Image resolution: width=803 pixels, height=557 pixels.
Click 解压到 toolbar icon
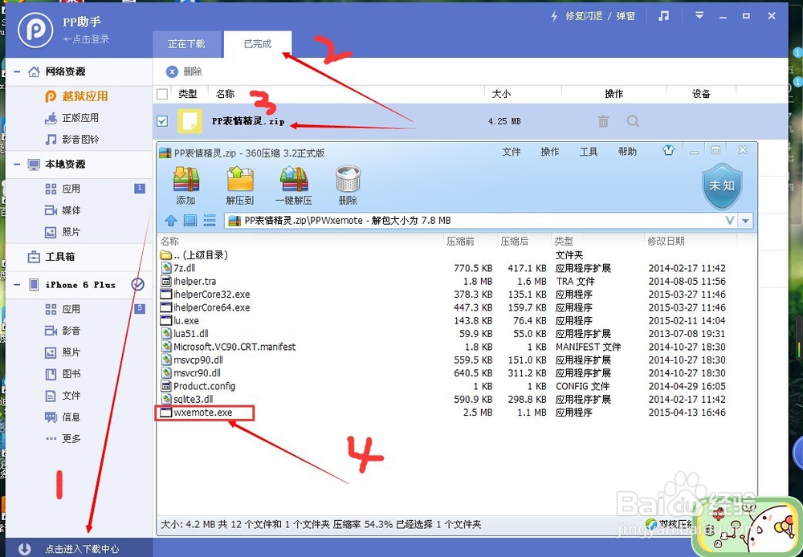pyautogui.click(x=240, y=185)
